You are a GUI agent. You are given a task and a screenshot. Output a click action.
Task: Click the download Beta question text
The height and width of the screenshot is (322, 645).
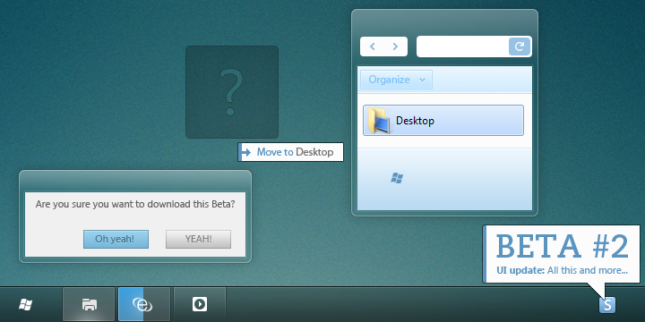(x=135, y=204)
